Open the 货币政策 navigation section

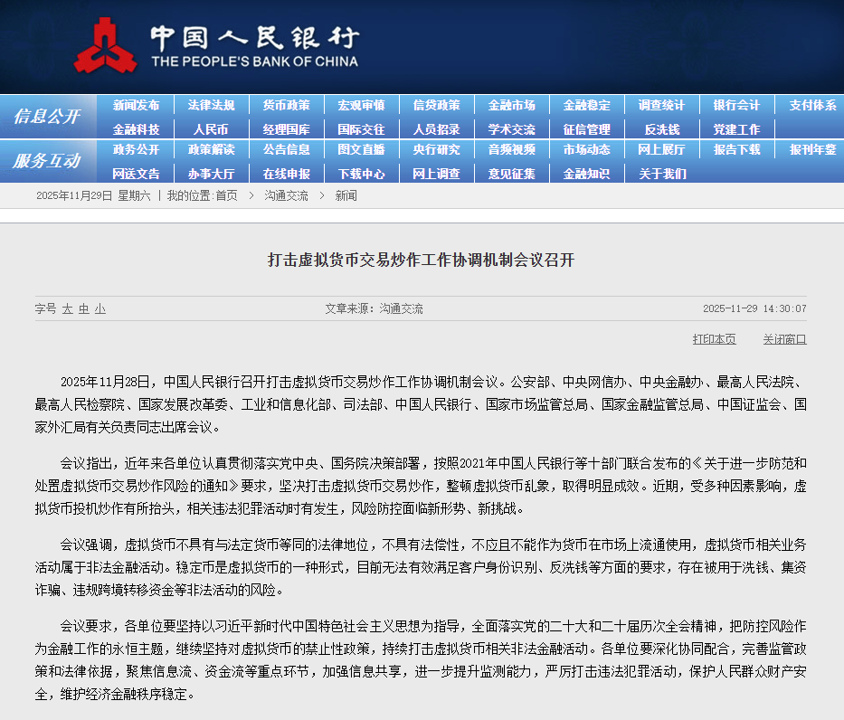[x=286, y=105]
